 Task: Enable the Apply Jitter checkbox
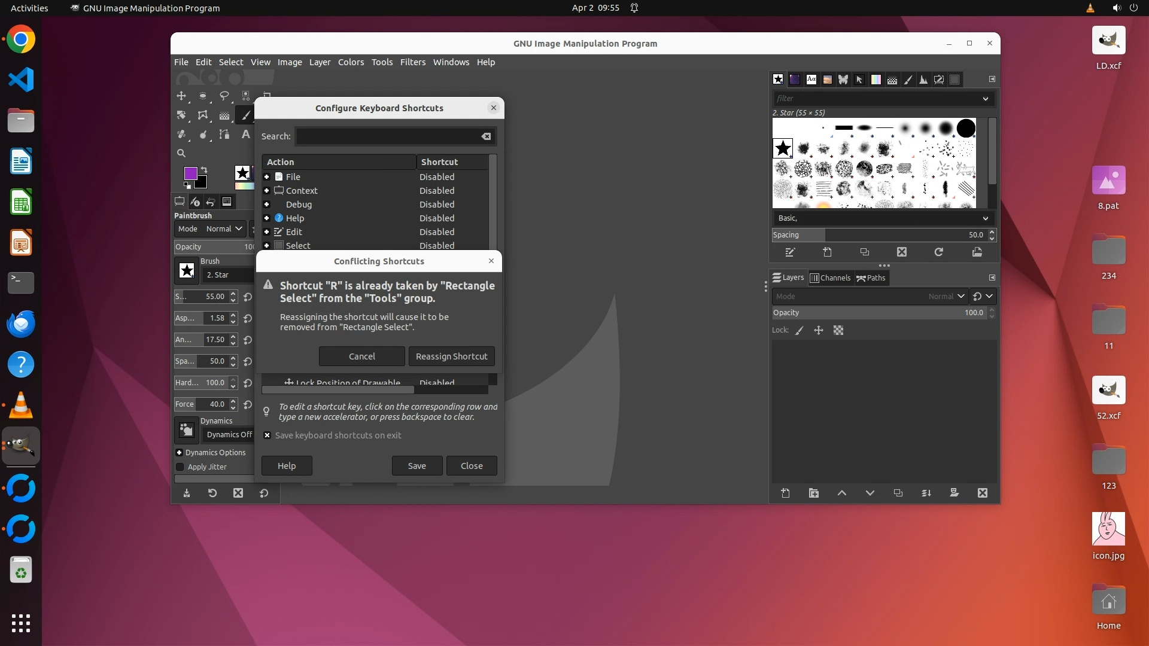pyautogui.click(x=180, y=467)
